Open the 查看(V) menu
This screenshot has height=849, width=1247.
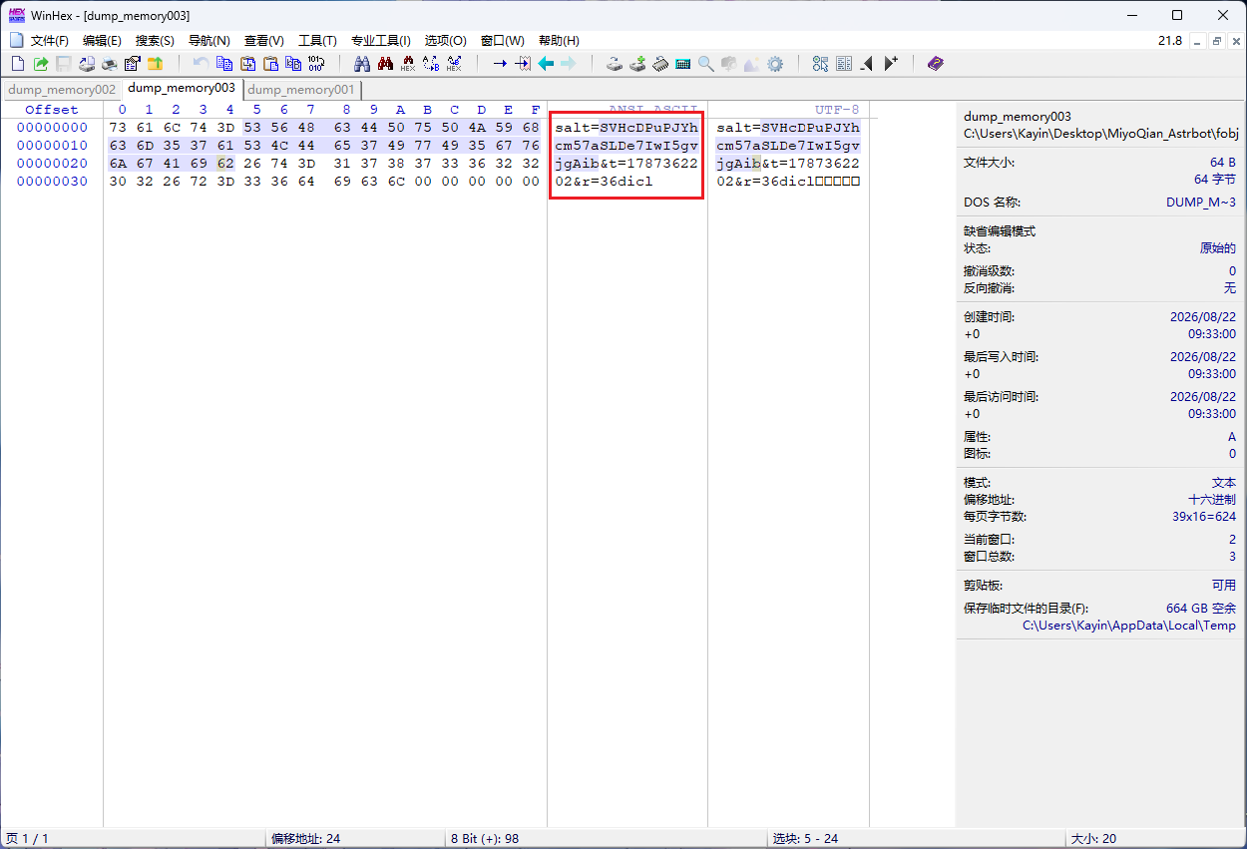263,41
